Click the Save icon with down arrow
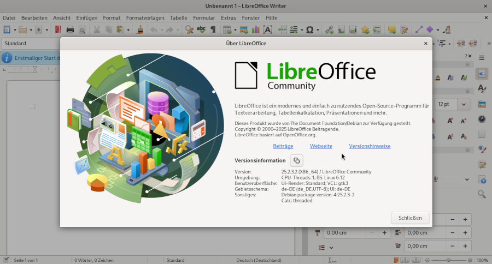 (39, 30)
